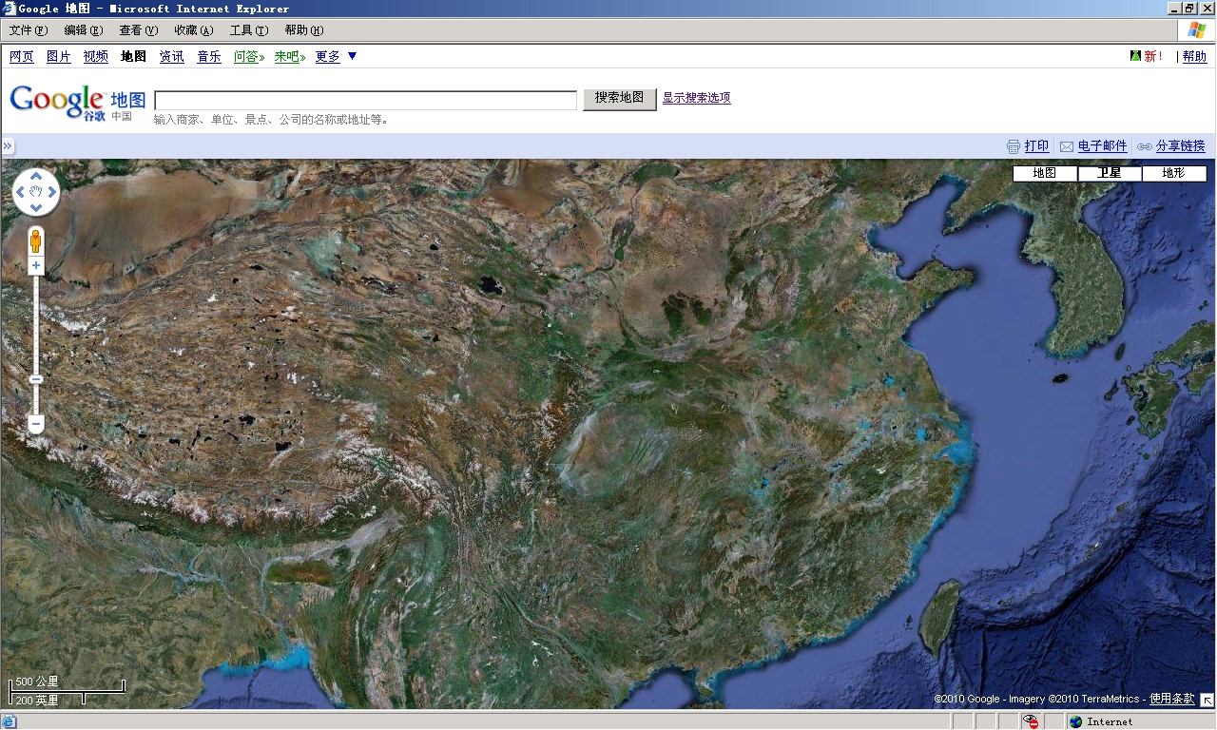Click the 搜索地图 search button
This screenshot has width=1217, height=730.
tap(619, 99)
